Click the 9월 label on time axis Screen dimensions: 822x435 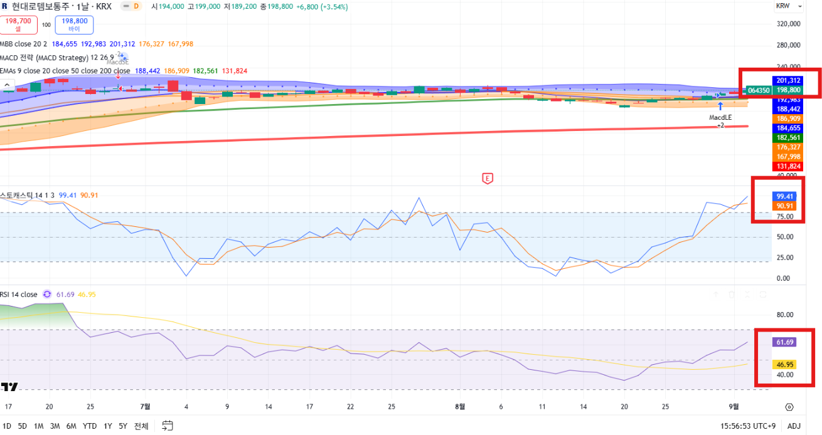coord(734,406)
